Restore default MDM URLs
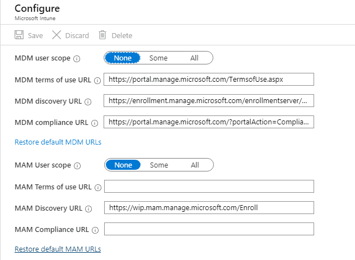This screenshot has height=260, width=355. pyautogui.click(x=58, y=142)
